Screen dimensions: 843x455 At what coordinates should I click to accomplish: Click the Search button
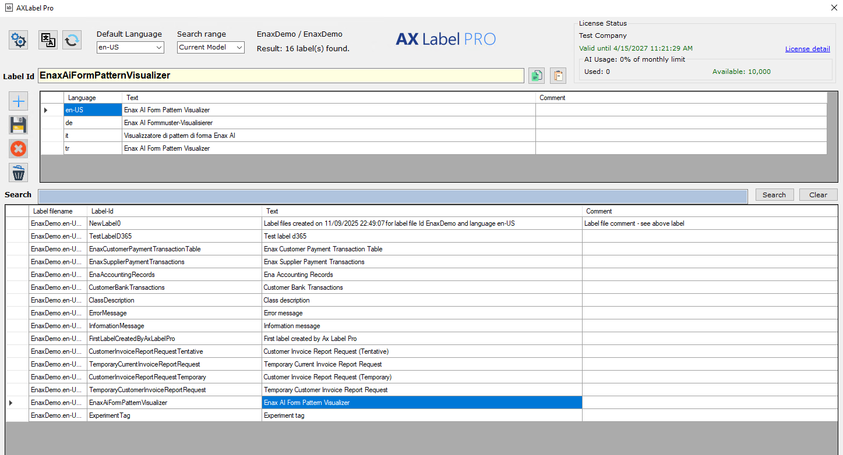[774, 195]
